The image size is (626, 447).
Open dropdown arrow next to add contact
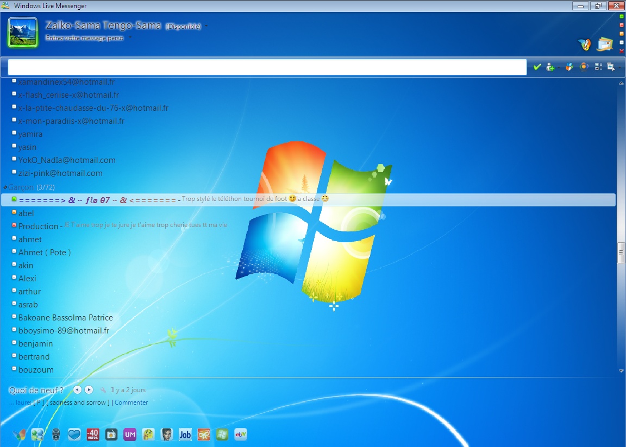coord(559,67)
